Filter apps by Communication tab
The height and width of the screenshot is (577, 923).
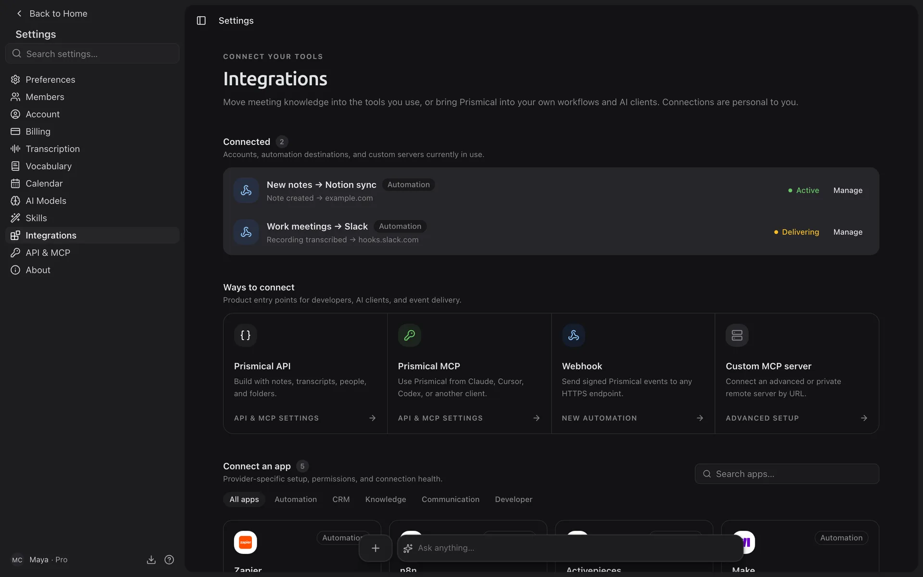(x=450, y=499)
